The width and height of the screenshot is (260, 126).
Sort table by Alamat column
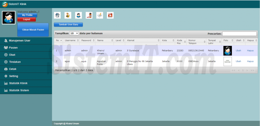143,41
